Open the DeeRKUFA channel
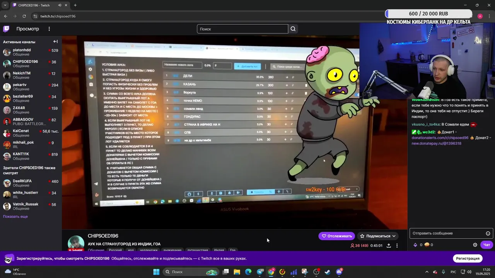Image resolution: width=495 pixels, height=278 pixels. (x=31, y=183)
